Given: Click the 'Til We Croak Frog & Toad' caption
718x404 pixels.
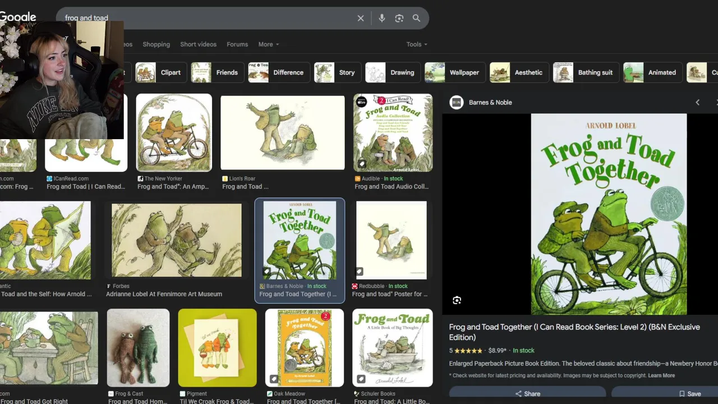Looking at the screenshot, I should [217, 401].
